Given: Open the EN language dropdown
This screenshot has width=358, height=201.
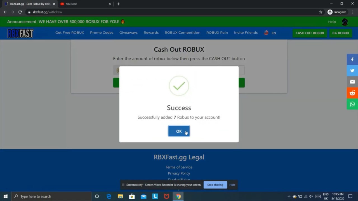Looking at the screenshot, I should (x=274, y=33).
